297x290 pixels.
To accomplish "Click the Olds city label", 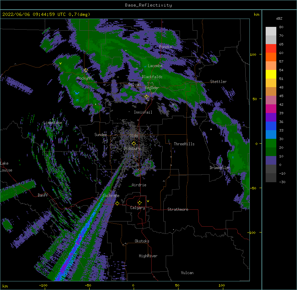I will pos(134,136).
